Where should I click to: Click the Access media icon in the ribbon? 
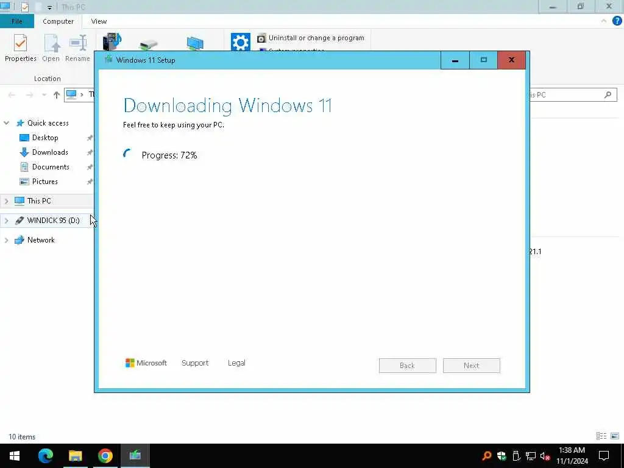tap(112, 42)
